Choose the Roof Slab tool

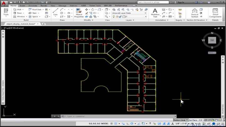[35, 9]
